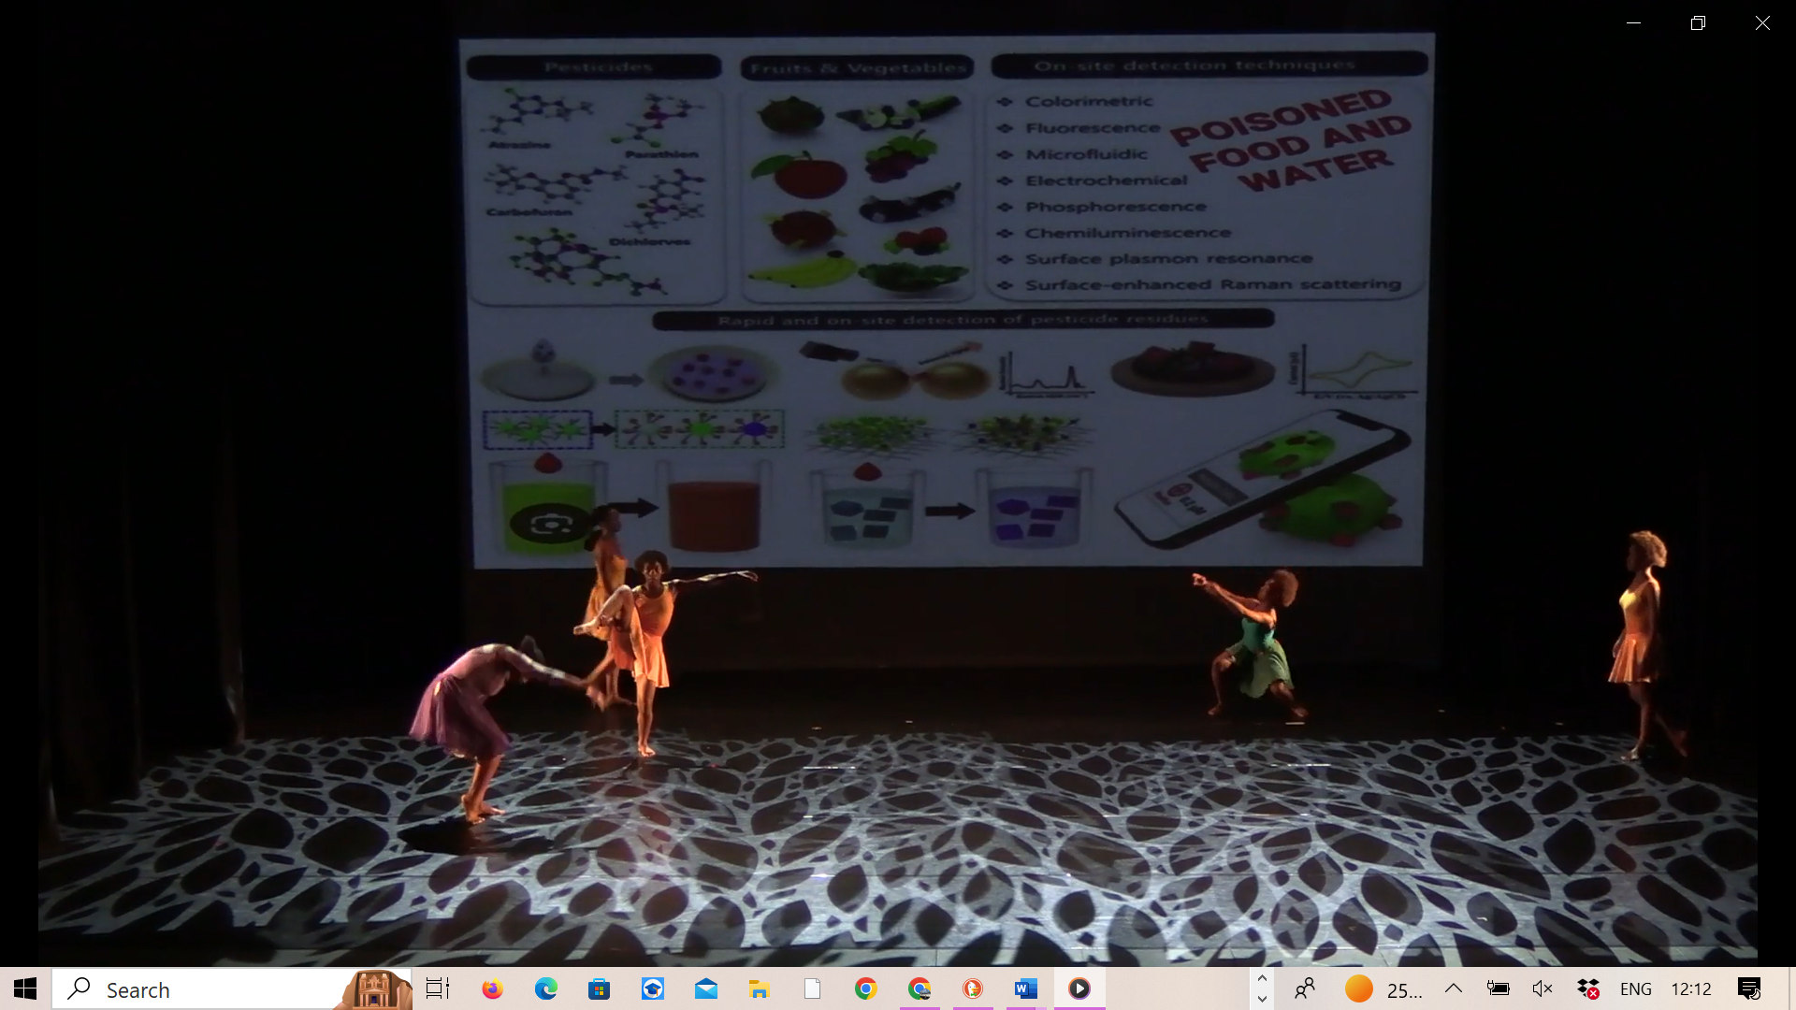Click the Dropbox sync error tray icon
1796x1010 pixels.
(1588, 988)
